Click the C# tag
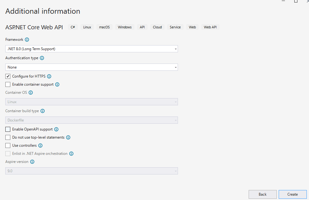 73,27
